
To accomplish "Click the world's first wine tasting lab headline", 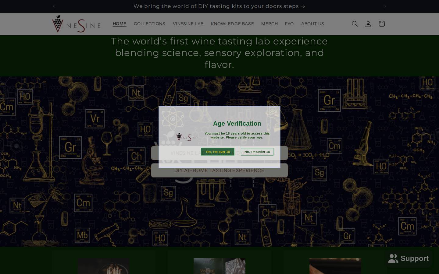I will [x=219, y=53].
